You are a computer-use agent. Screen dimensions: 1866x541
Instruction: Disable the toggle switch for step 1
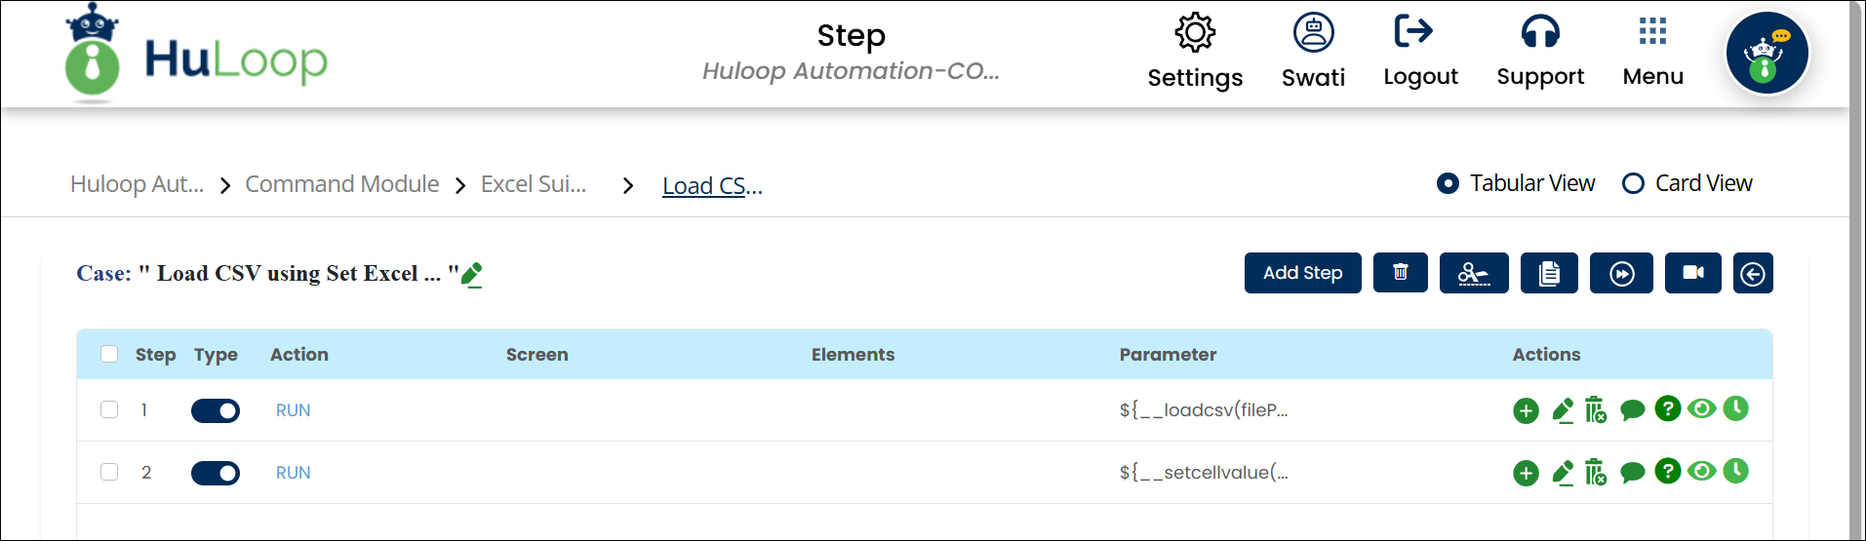pyautogui.click(x=216, y=411)
